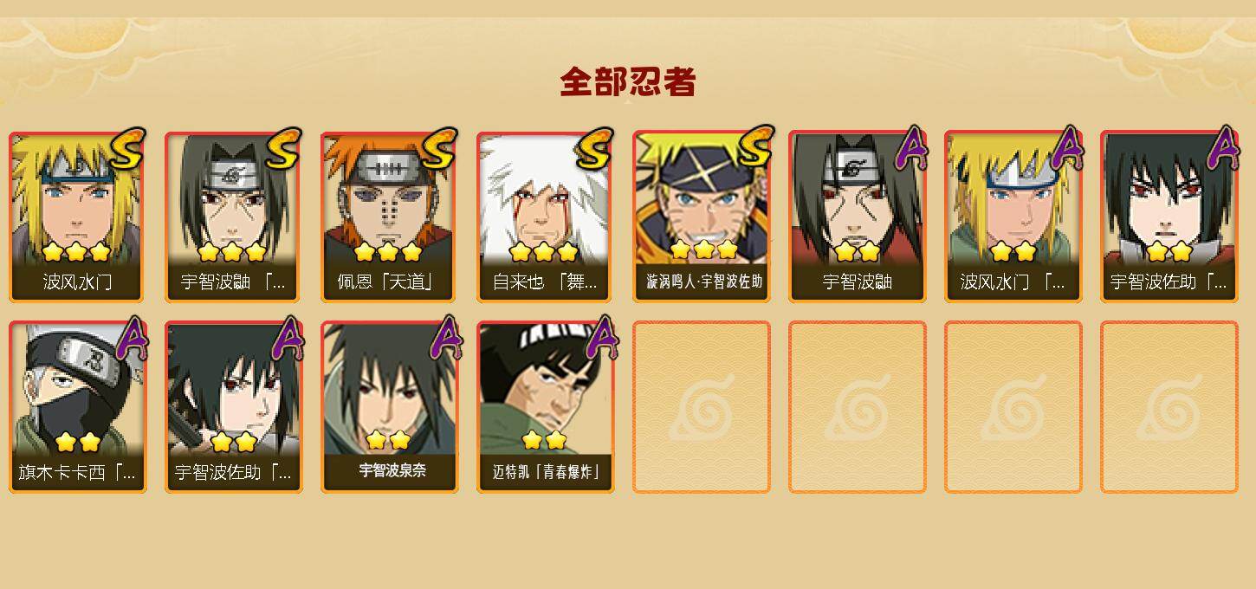The image size is (1256, 589).
Task: Click the three stars on 波风水门 S card
Action: (x=76, y=252)
